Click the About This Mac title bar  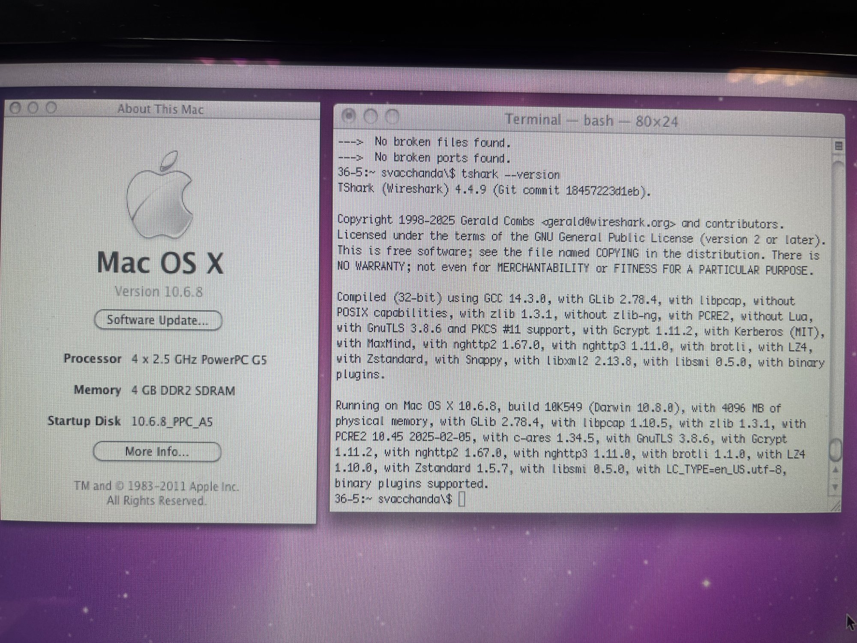click(161, 109)
